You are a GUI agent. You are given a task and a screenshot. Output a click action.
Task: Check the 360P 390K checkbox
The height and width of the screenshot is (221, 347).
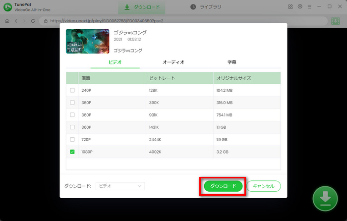tap(72, 103)
